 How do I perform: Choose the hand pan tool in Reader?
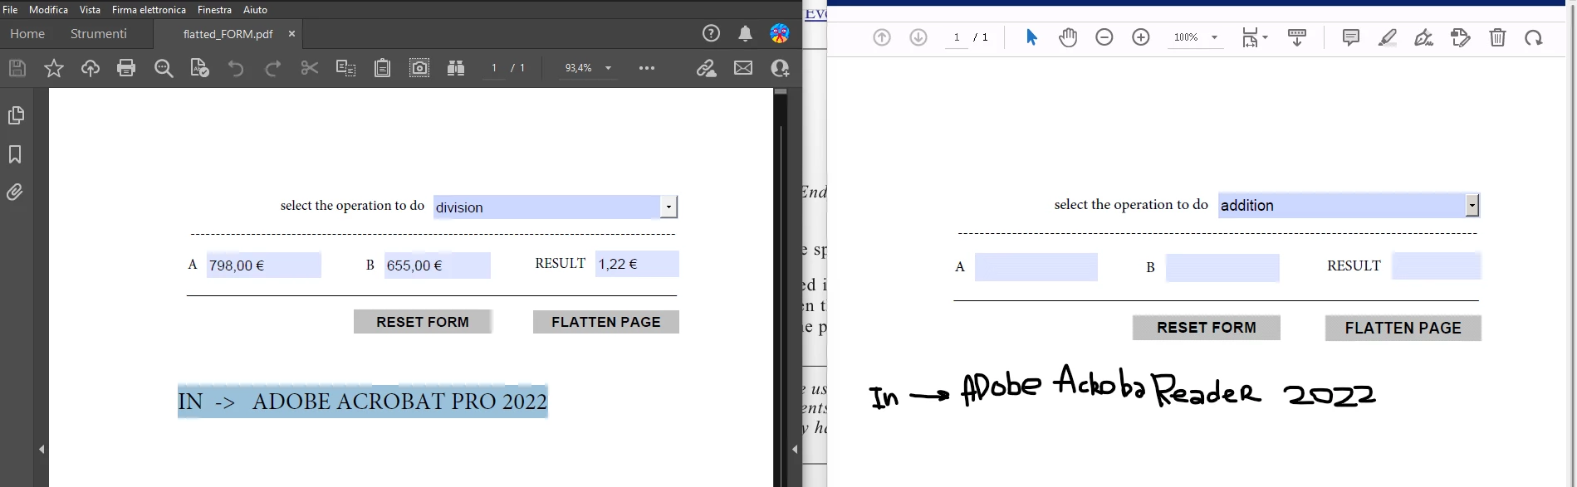pyautogui.click(x=1068, y=37)
